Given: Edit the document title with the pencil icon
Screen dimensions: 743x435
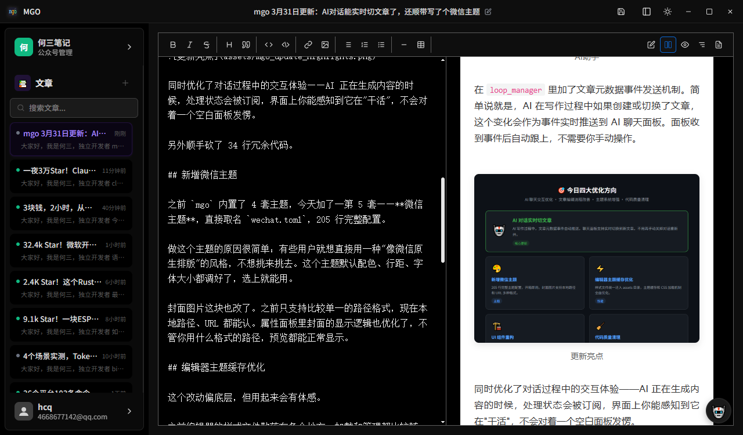Looking at the screenshot, I should tap(488, 11).
